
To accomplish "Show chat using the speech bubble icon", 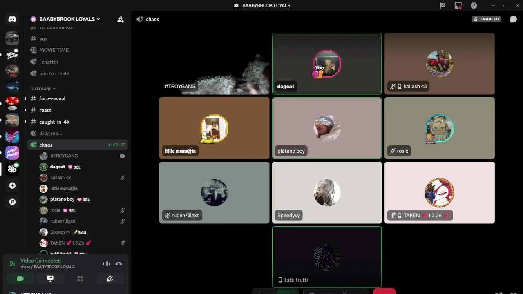I will tap(513, 19).
